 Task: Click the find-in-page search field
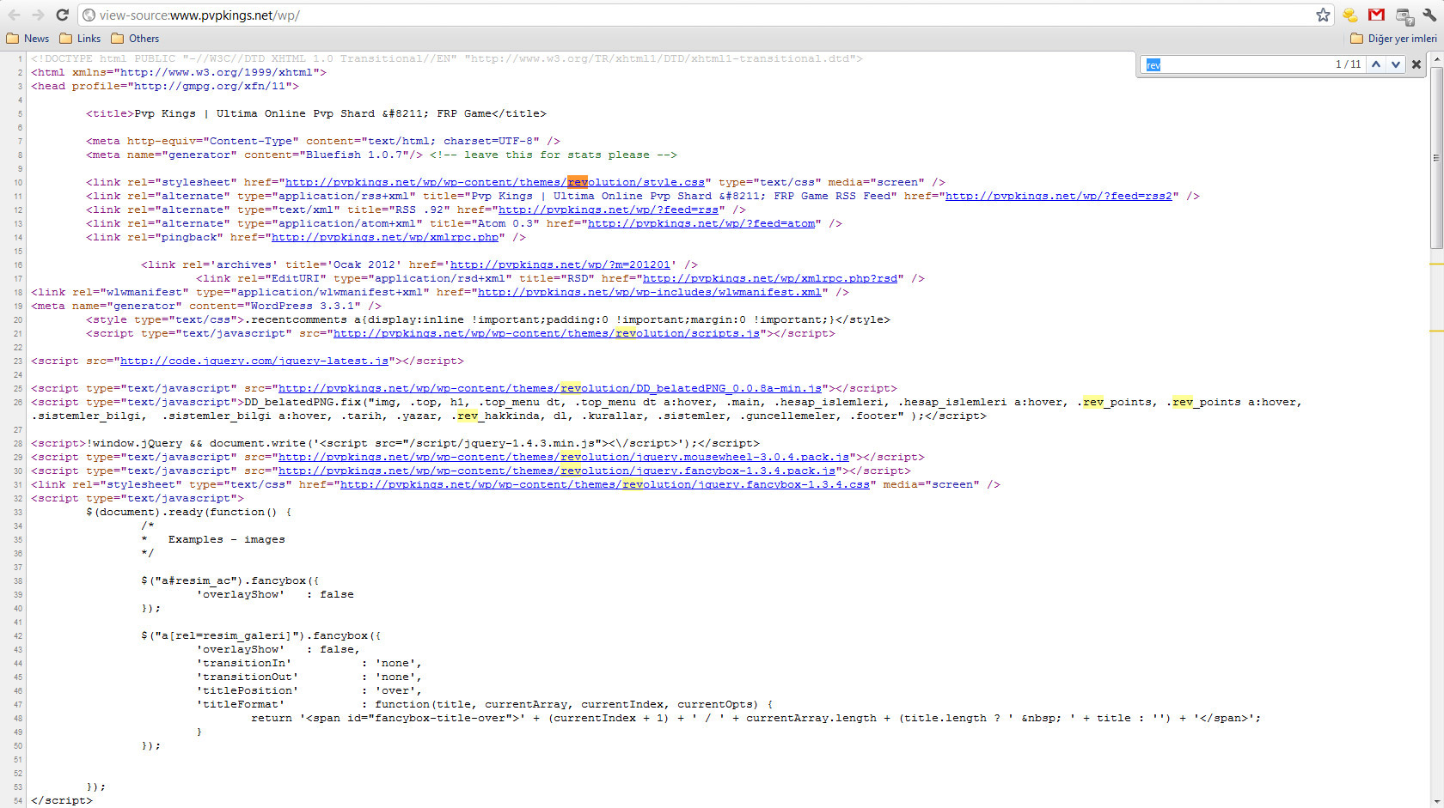pos(1236,64)
